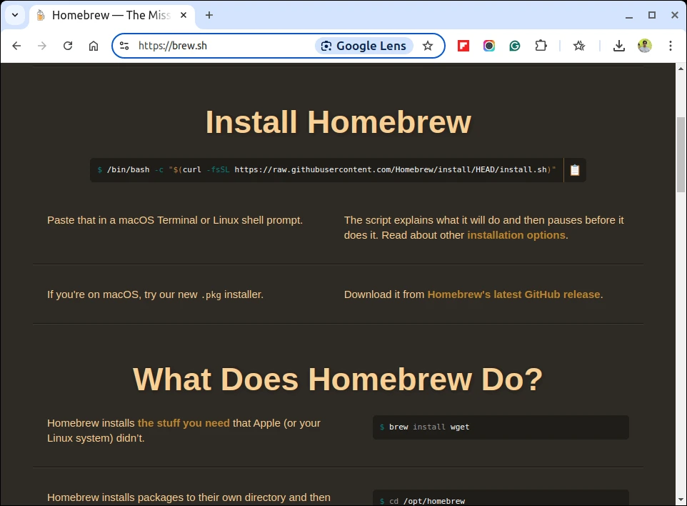Image resolution: width=687 pixels, height=506 pixels.
Task: Open Chrome's three-dot menu
Action: (671, 46)
